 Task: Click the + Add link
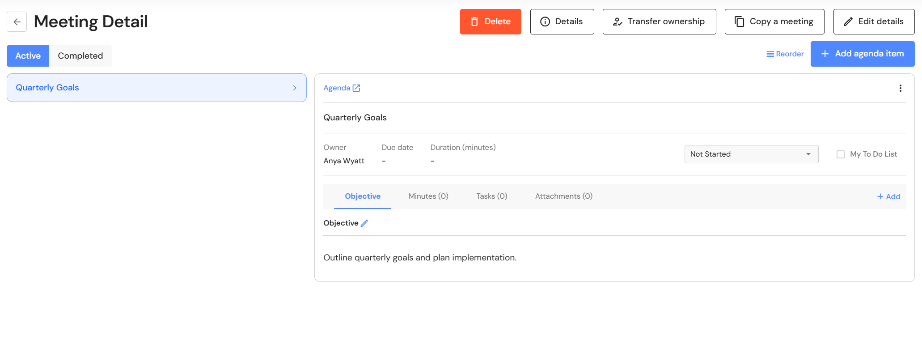888,196
